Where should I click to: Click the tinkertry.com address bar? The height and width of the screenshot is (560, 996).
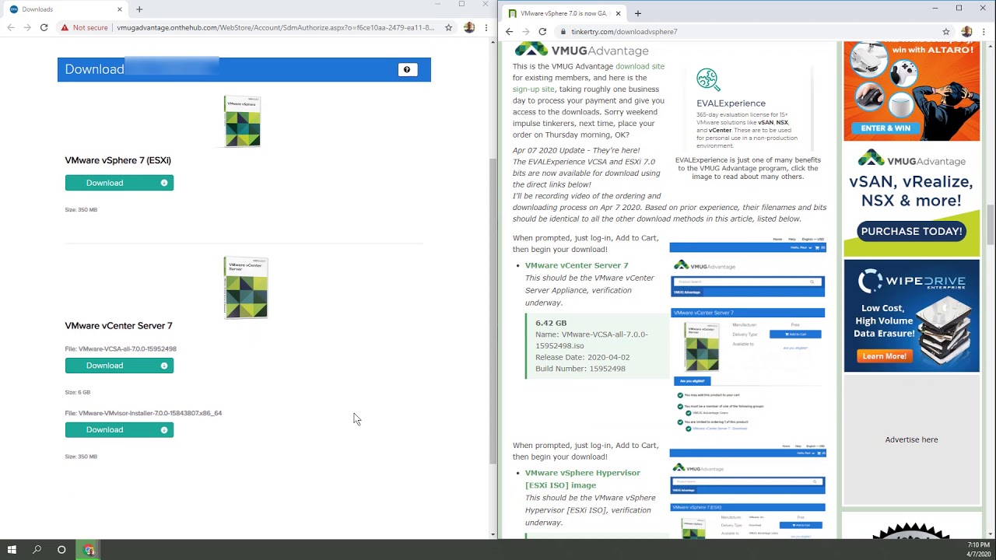point(747,32)
